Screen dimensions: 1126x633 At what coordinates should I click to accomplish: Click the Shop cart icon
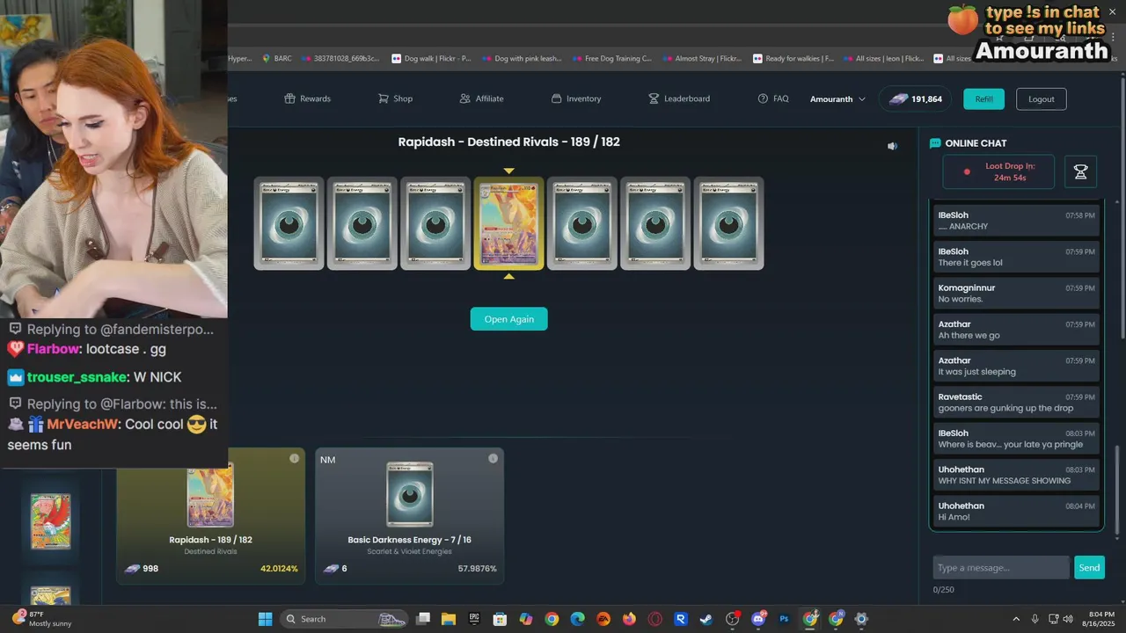click(383, 98)
